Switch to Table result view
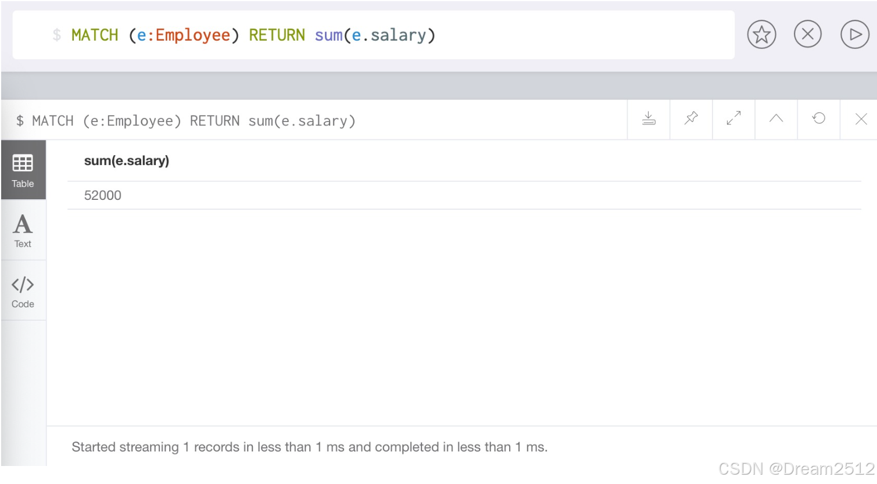The width and height of the screenshot is (877, 484). click(x=23, y=170)
